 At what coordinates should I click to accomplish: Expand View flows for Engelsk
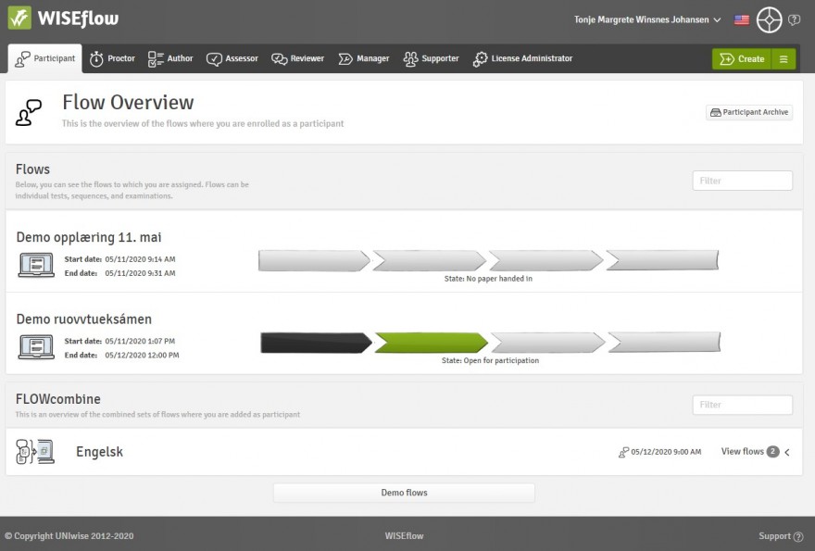[755, 452]
